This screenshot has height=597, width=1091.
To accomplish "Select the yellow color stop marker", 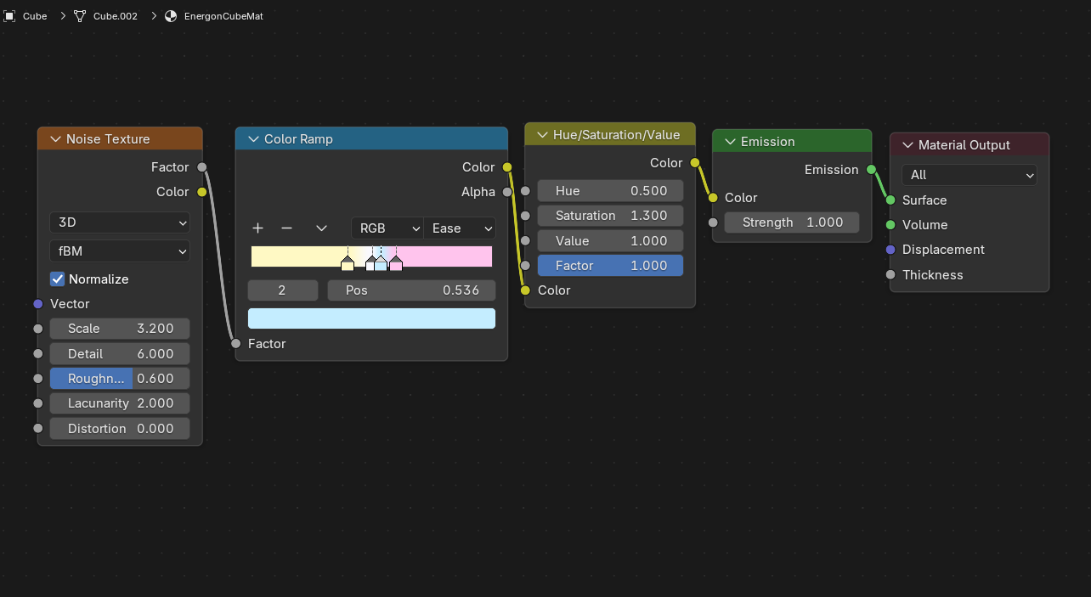I will click(347, 264).
